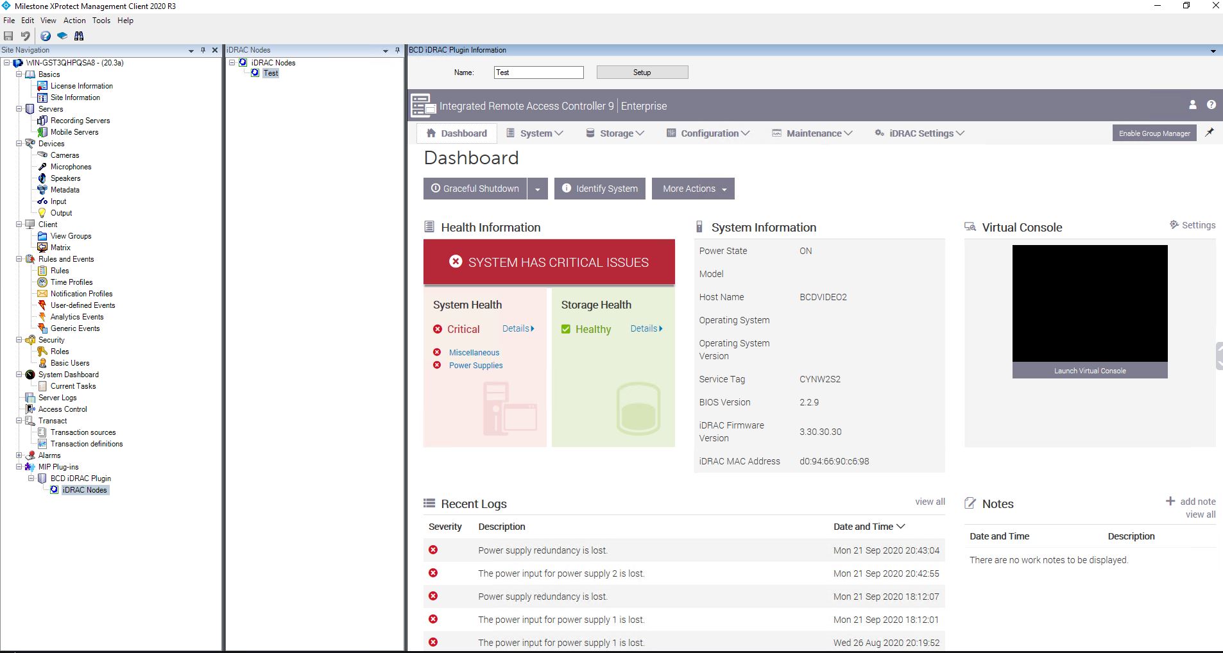The height and width of the screenshot is (653, 1223).
Task: Click view all under Notes
Action: [x=1201, y=514]
